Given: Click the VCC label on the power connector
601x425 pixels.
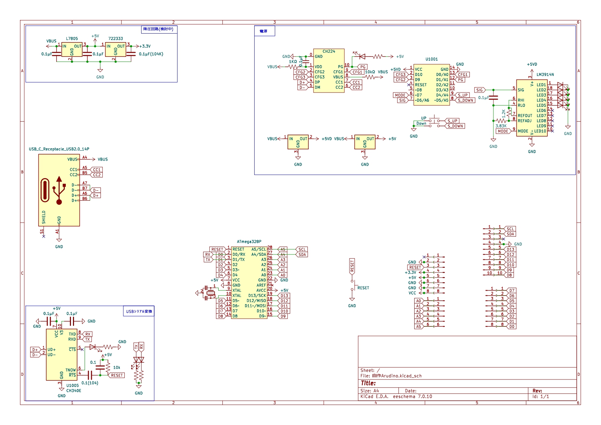Looking at the screenshot, I should click(x=412, y=293).
